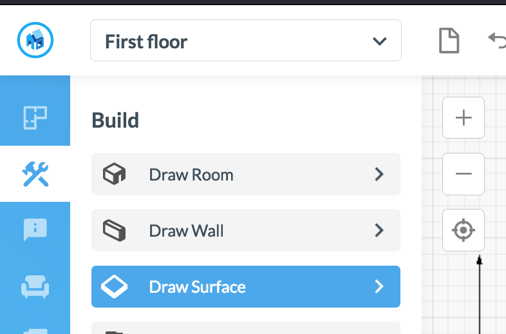This screenshot has width=506, height=334.
Task: Open the First floor dropdown
Action: pyautogui.click(x=246, y=41)
